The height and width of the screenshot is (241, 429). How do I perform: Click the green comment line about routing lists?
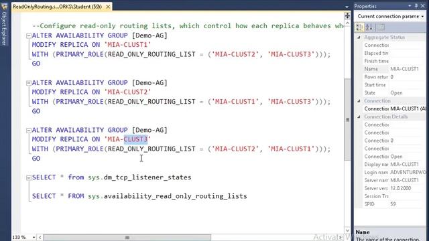point(188,26)
